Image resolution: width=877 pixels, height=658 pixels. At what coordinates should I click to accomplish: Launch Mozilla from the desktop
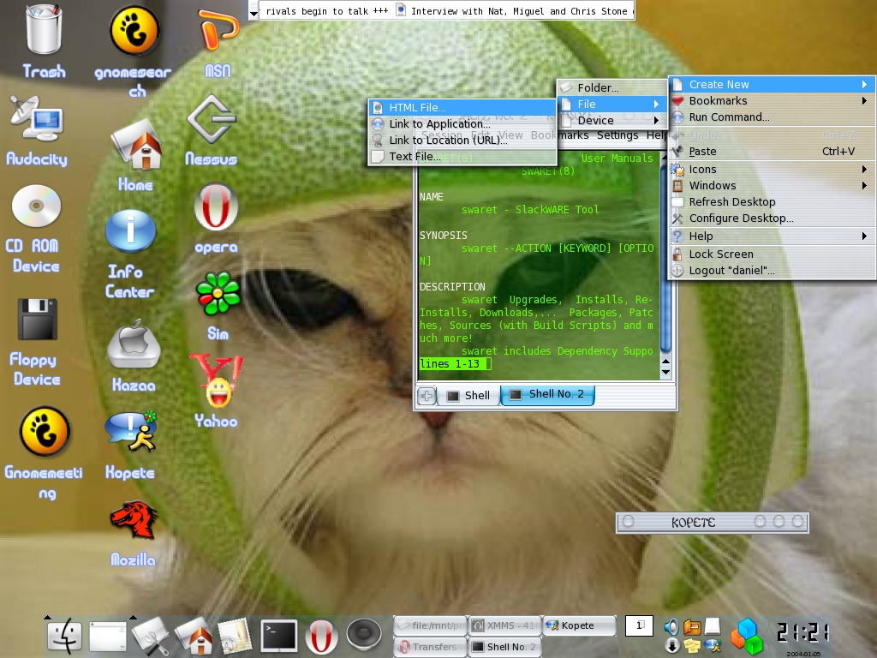[x=134, y=520]
